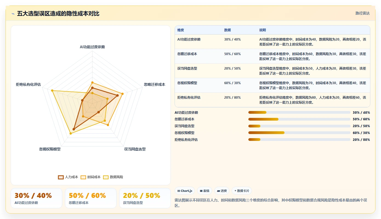Image resolution: width=381 pixels, height=219 pixels.
Task: Click radar axis label 误当网盘选型
Action: click(135, 149)
